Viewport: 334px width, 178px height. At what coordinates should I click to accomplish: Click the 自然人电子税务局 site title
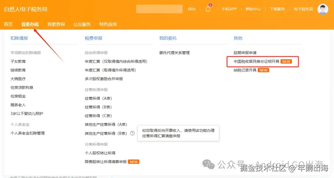(26, 9)
